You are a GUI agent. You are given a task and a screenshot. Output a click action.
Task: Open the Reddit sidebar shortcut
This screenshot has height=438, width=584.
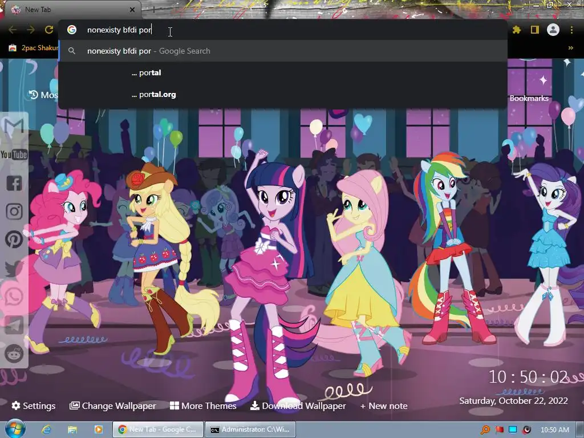[14, 354]
